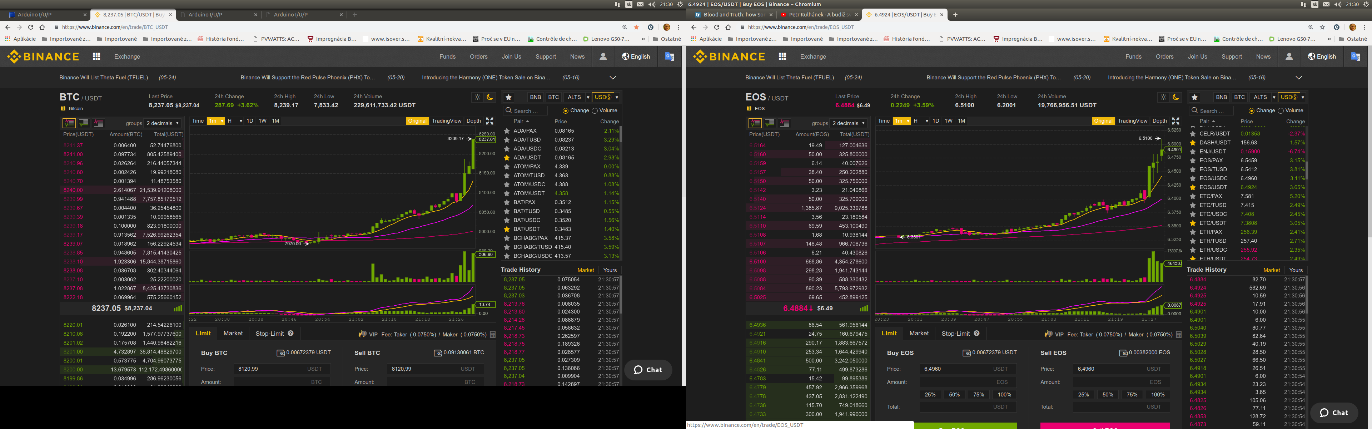The height and width of the screenshot is (429, 1372).
Task: Show sell orders only in BTC order book
Action: (99, 123)
